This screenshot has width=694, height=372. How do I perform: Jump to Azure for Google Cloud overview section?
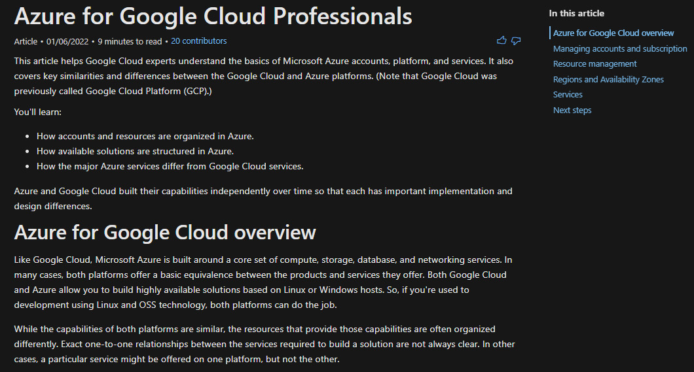[x=613, y=33]
